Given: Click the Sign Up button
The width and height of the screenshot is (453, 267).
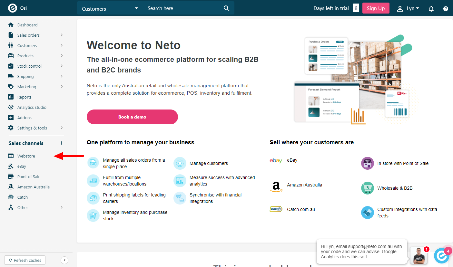Looking at the screenshot, I should click(376, 8).
